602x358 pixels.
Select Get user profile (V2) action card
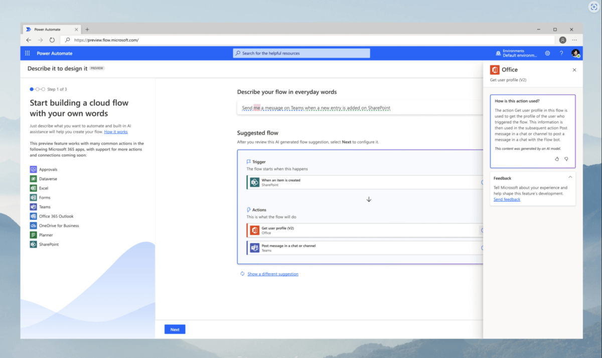[365, 230]
